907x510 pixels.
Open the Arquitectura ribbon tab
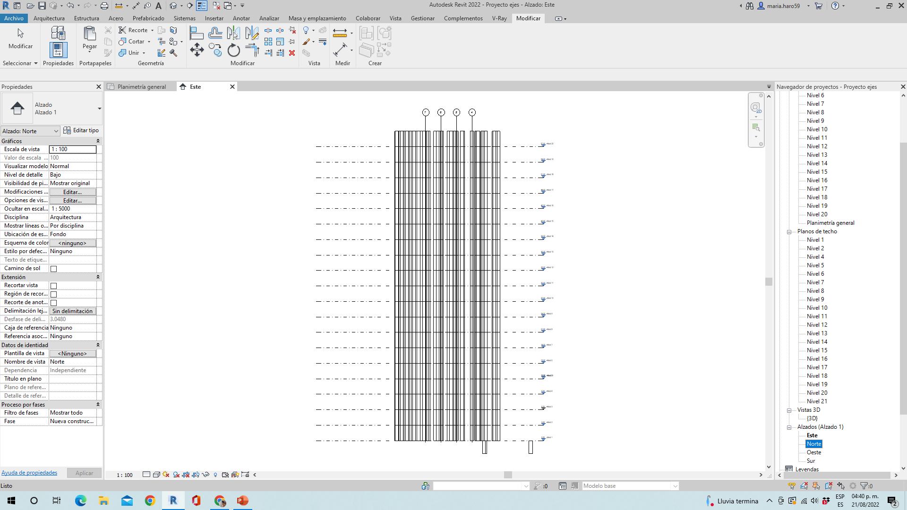click(49, 18)
